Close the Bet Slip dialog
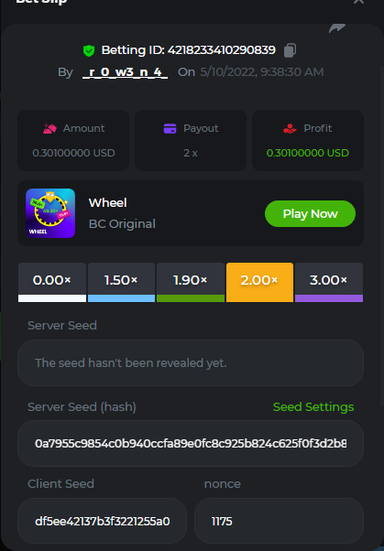This screenshot has height=551, width=384. coord(358,2)
